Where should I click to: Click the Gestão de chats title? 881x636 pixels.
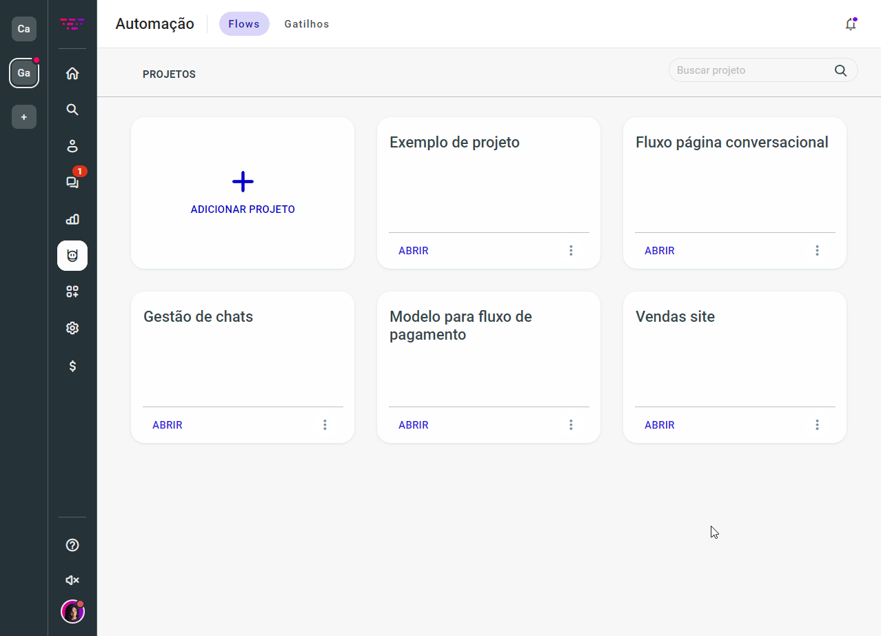coord(199,317)
